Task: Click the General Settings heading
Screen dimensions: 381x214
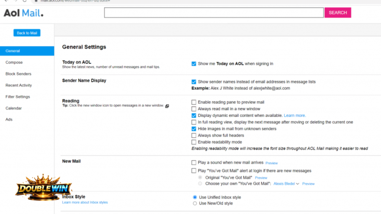Action: point(84,47)
